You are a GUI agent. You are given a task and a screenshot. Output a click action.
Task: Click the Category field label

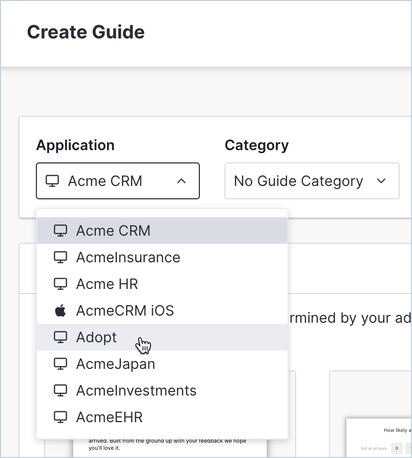[x=257, y=145]
